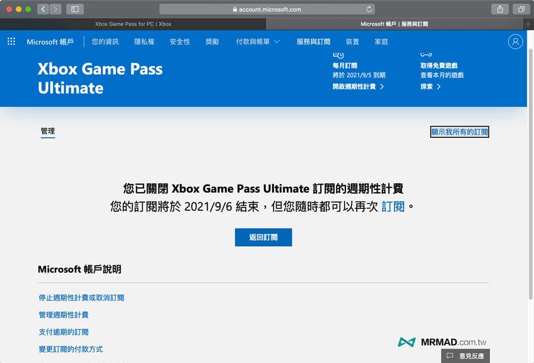Image resolution: width=534 pixels, height=363 pixels.
Task: Open the 您的資訊 nav item
Action: 105,42
